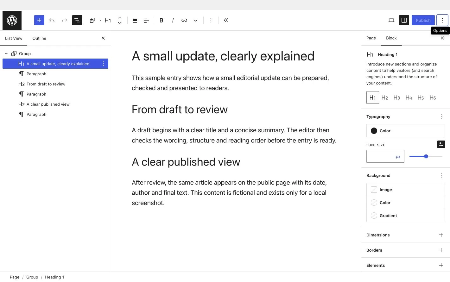Open the editor Options menu
450x282 pixels.
(442, 20)
